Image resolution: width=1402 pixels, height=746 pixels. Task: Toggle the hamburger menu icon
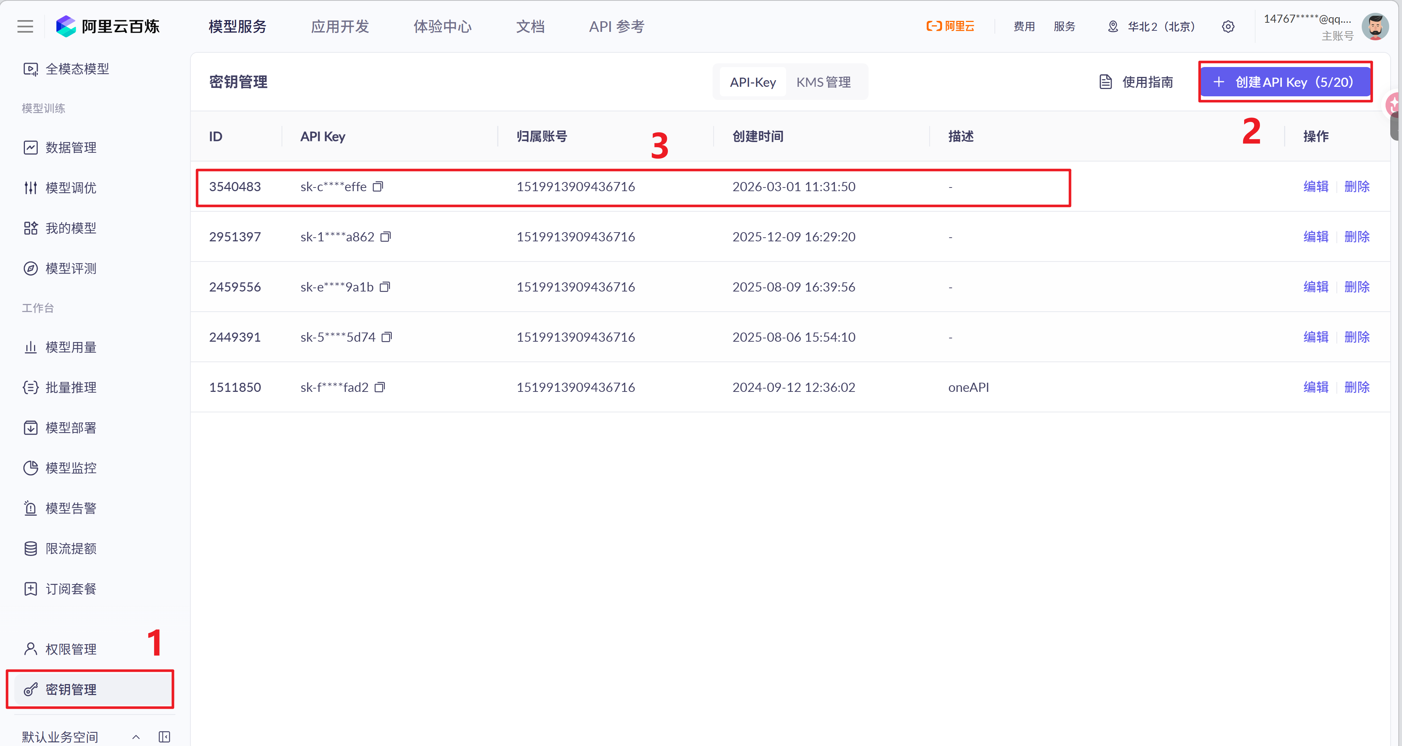pos(25,26)
